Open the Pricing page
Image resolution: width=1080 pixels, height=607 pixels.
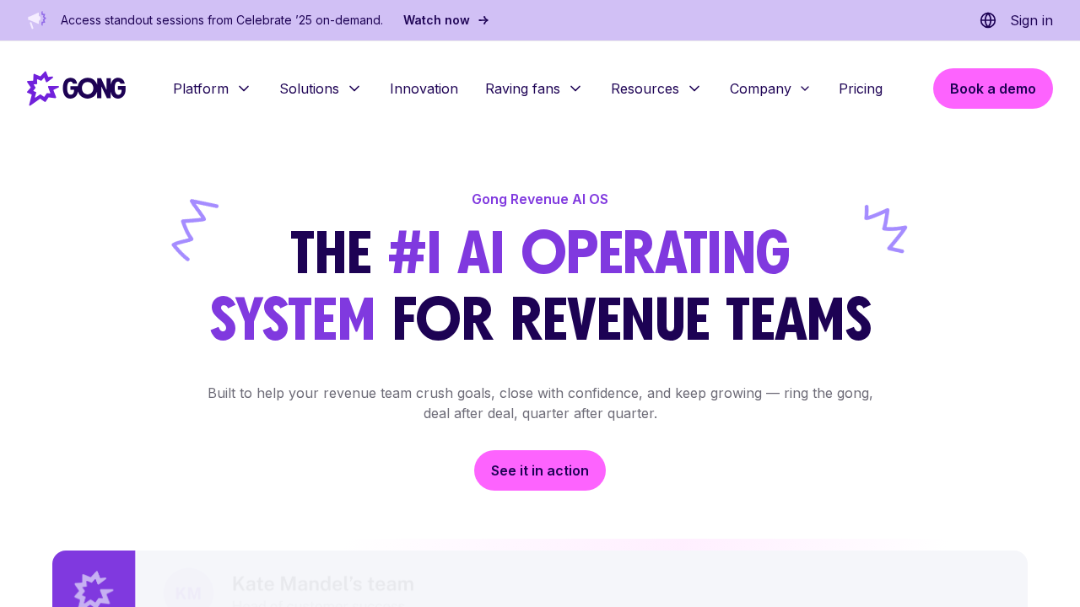(x=860, y=89)
